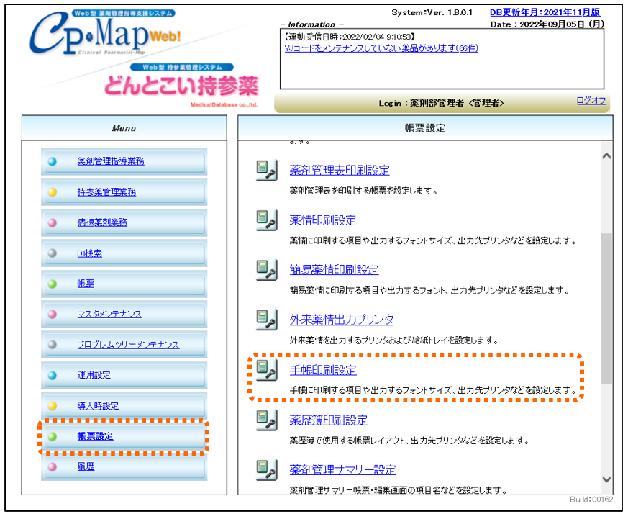Screen dimensions: 628x519
Task: Click the icon beside 簡易薬情印刷設定
Action: click(x=267, y=270)
